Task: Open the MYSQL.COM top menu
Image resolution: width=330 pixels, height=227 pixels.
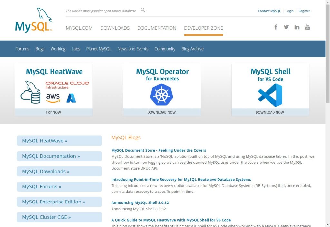Action: [79, 28]
